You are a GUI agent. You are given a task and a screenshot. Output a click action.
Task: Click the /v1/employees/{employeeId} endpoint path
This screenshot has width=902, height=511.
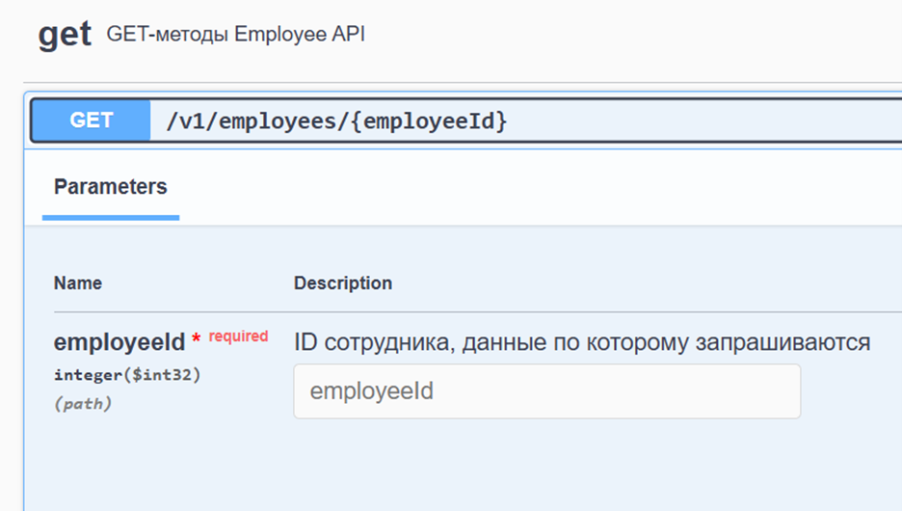point(336,121)
